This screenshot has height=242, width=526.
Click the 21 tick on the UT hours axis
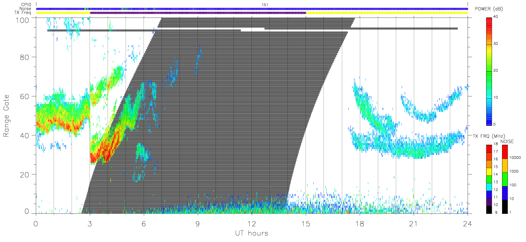(x=413, y=223)
